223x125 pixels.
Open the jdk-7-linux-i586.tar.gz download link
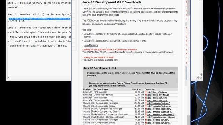158,95
